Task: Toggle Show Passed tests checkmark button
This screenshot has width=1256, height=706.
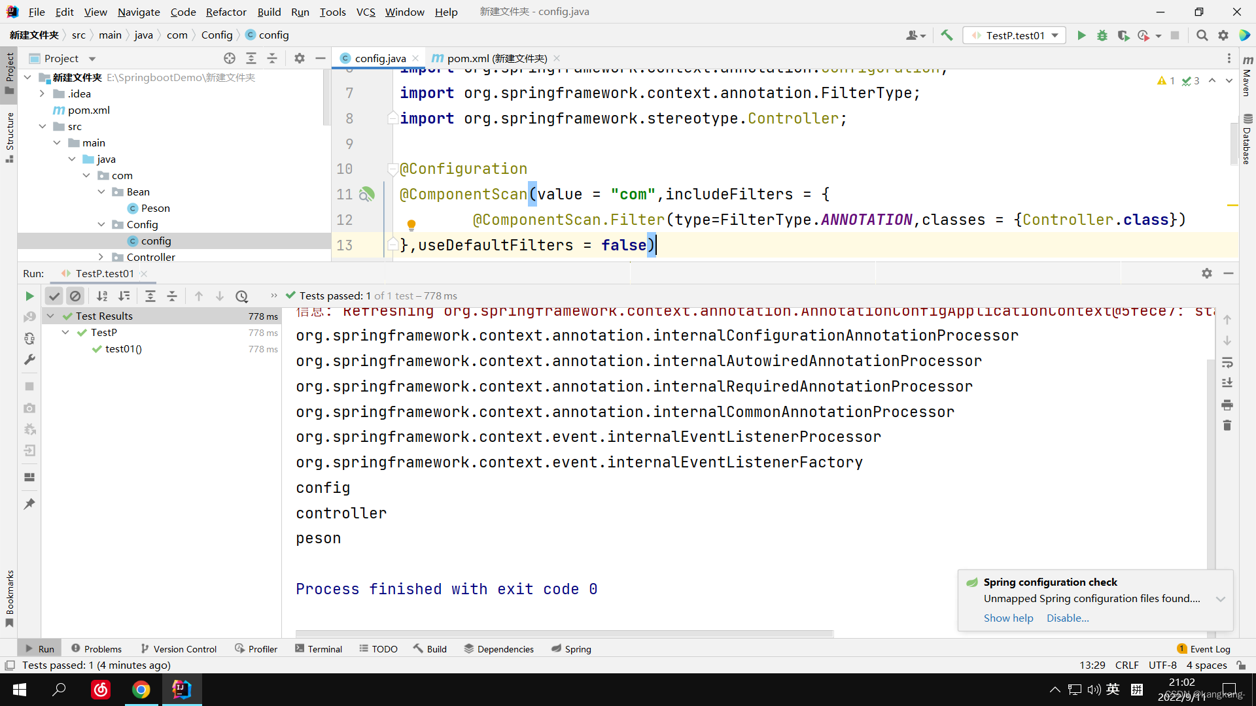Action: [54, 296]
